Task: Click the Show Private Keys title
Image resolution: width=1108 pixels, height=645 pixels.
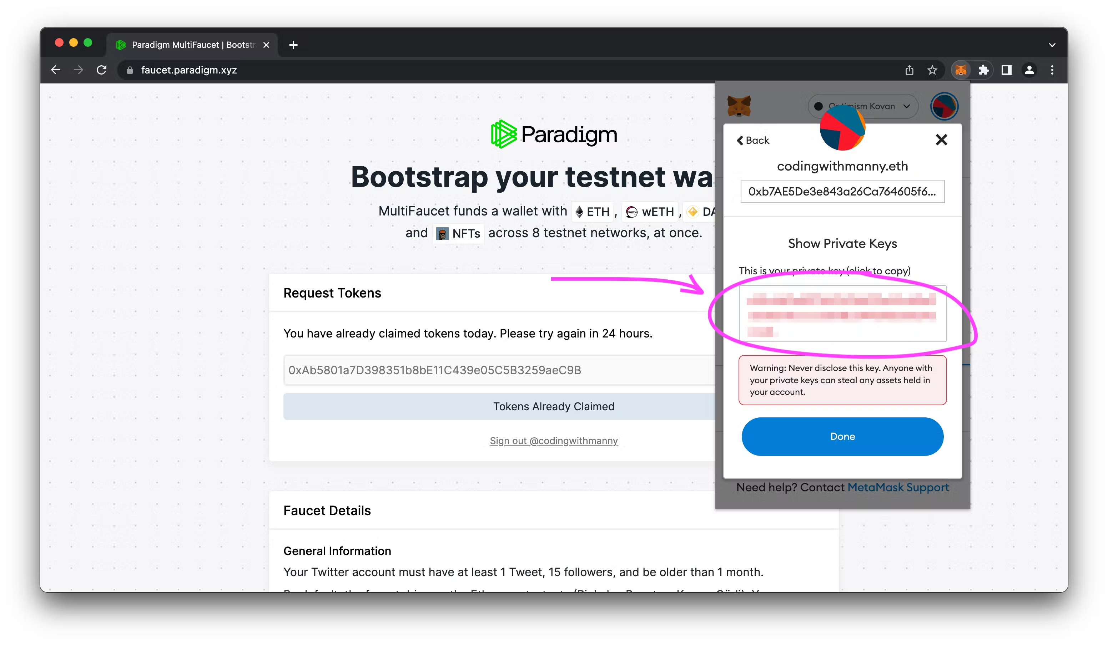Action: coord(842,243)
